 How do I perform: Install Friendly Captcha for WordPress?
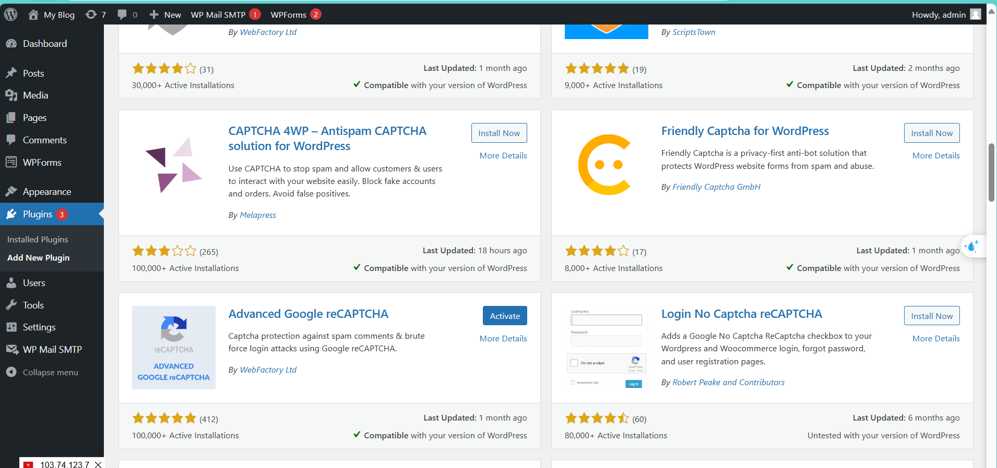[932, 133]
